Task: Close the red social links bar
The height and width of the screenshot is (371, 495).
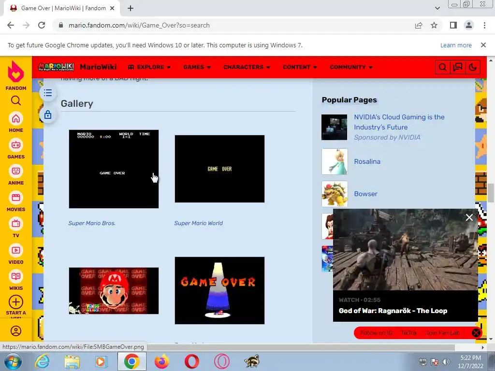Action: (476, 333)
